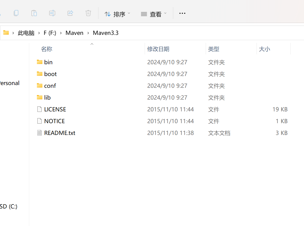Click LICENSE date 2015/11/10 11:44

pos(171,109)
